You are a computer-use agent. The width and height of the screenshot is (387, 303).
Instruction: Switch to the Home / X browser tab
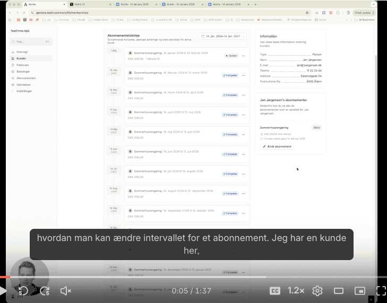pos(90,4)
